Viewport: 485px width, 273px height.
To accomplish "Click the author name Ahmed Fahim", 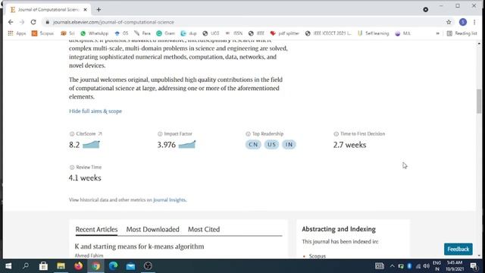I will [x=89, y=256].
